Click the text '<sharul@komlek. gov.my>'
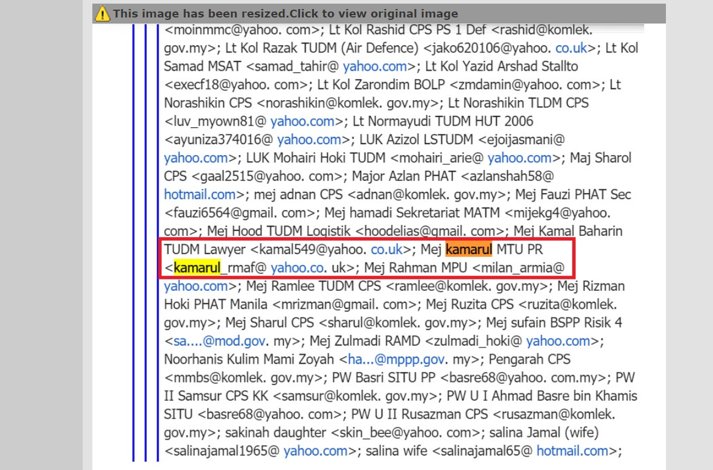Screen dimensions: 713x470 400,323
